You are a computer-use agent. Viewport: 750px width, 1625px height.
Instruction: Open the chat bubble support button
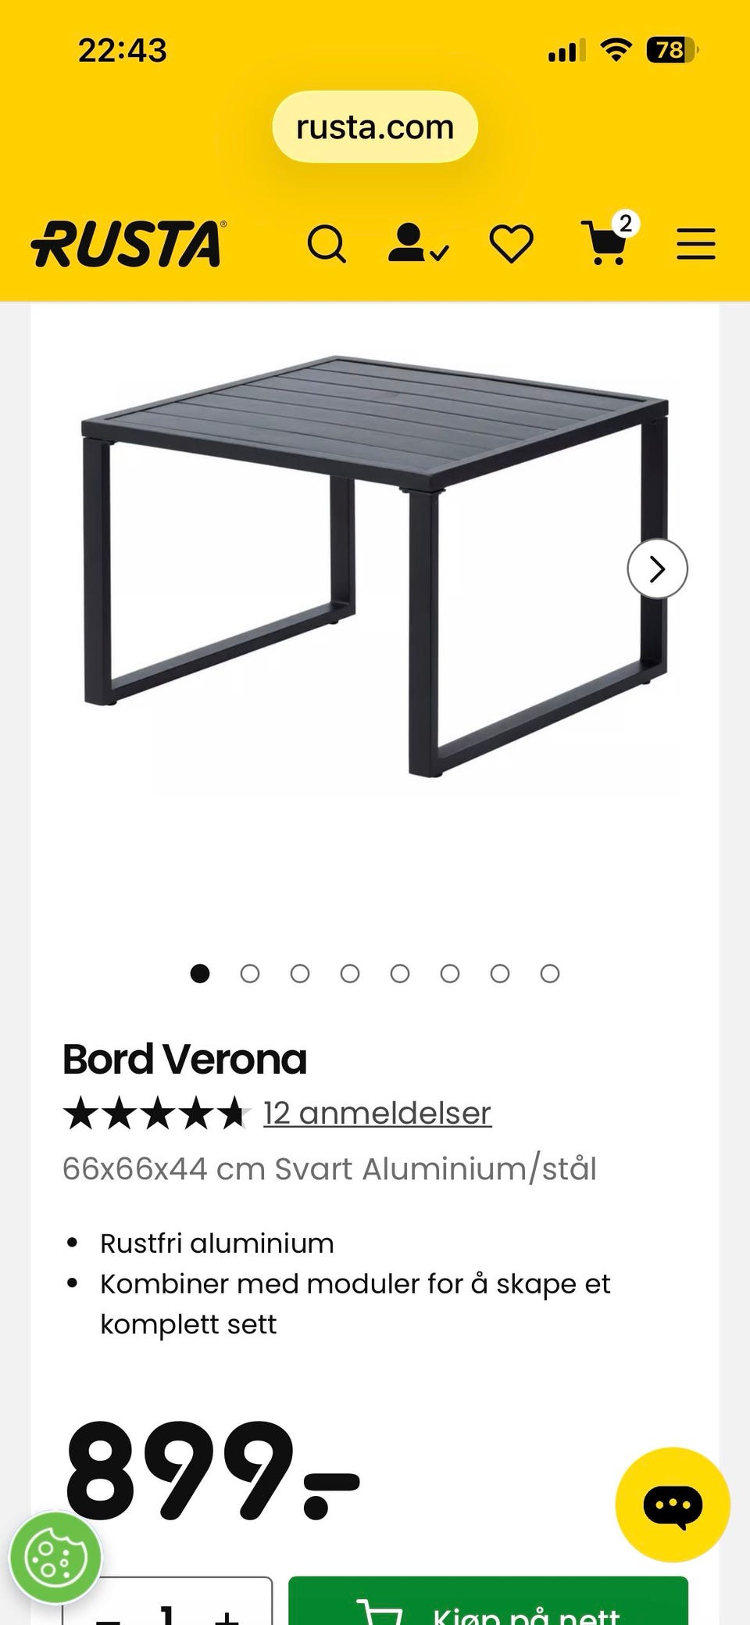click(673, 1505)
